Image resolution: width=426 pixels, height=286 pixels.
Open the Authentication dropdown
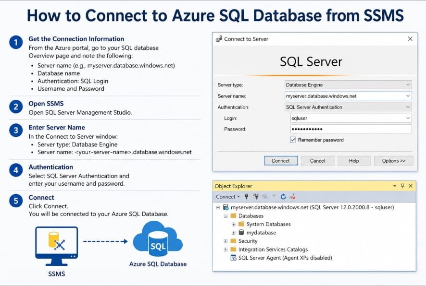[x=408, y=107]
